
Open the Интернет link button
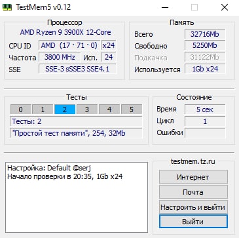pos(193,177)
